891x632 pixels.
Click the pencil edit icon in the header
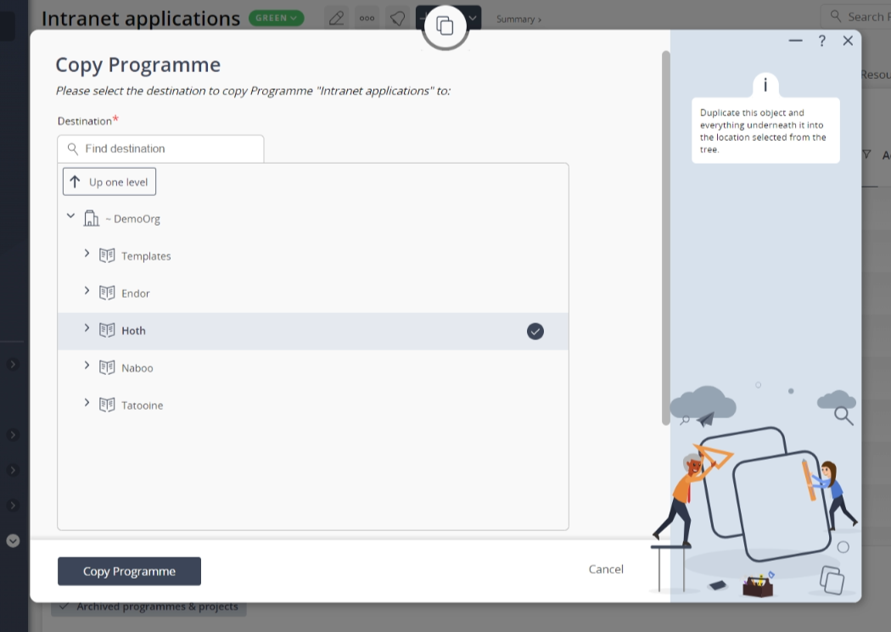tap(336, 18)
